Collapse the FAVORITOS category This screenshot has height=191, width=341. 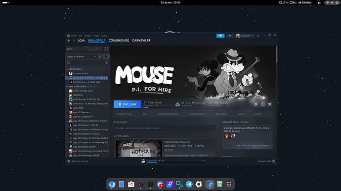67,69
